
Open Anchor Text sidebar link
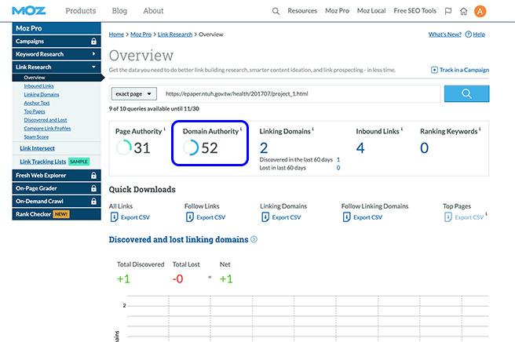tap(37, 103)
